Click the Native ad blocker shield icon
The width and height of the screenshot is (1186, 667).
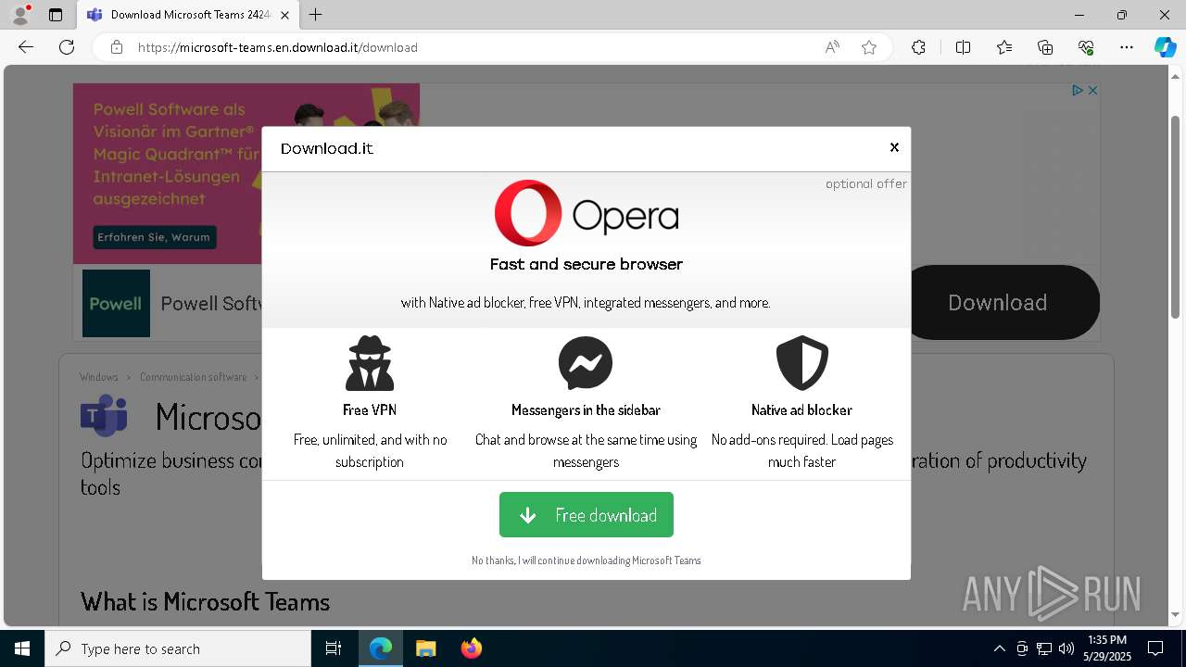tap(801, 363)
